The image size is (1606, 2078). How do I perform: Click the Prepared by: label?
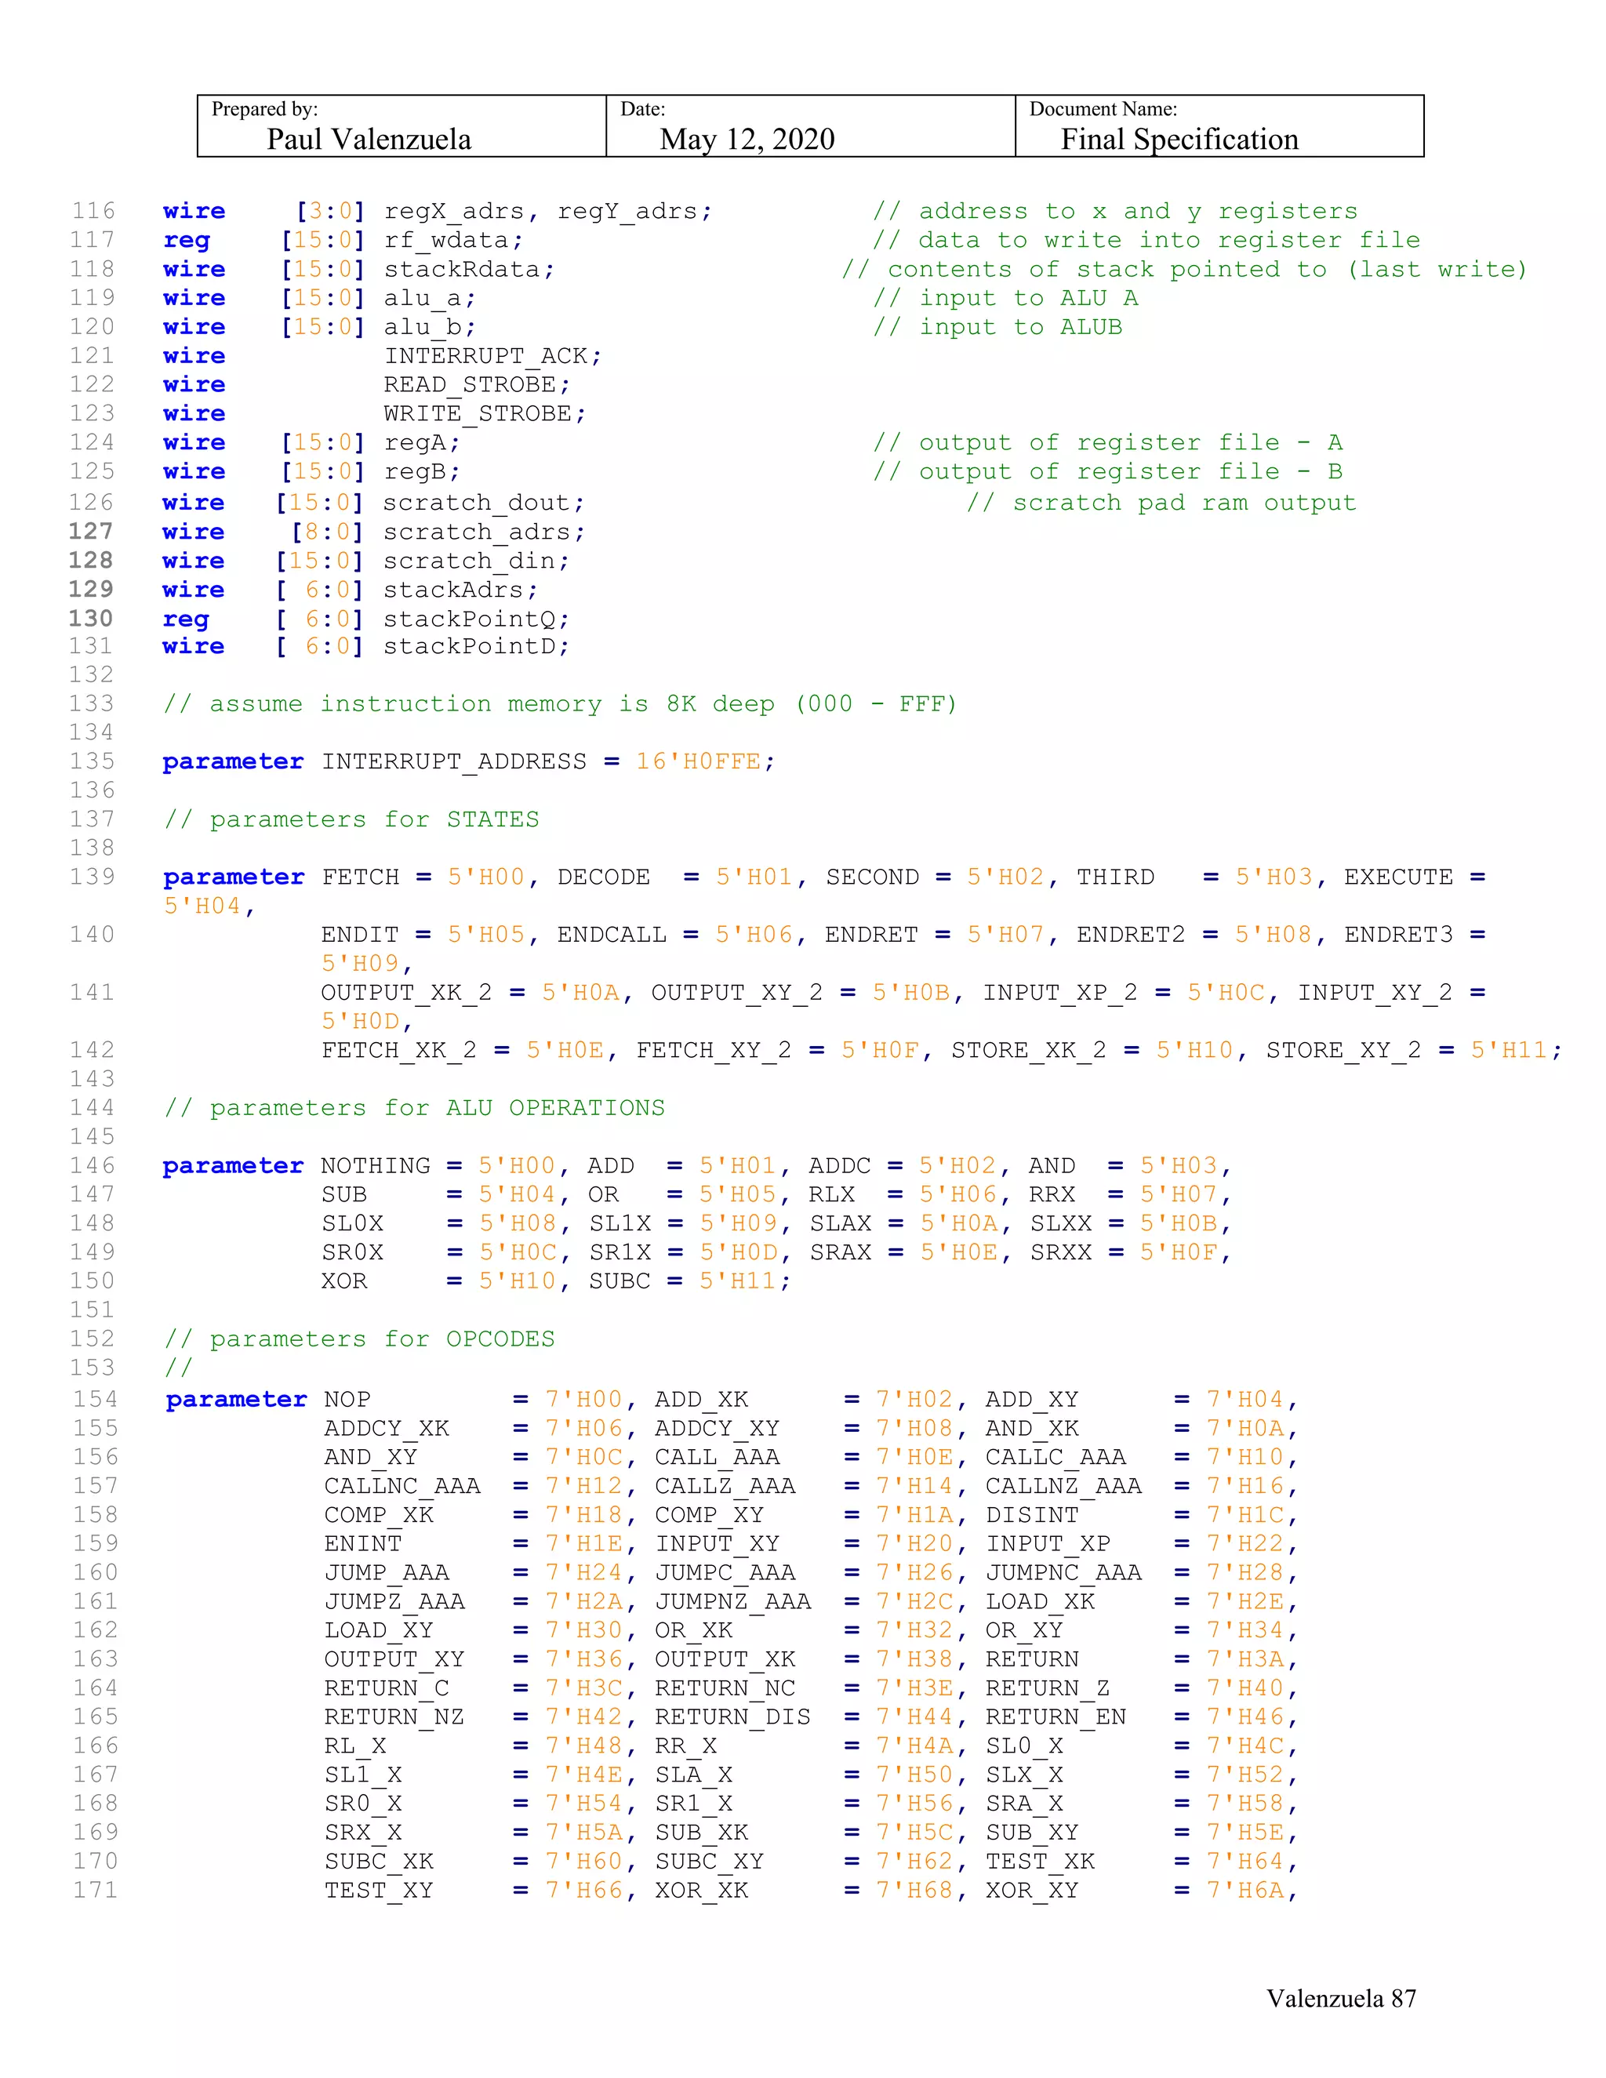(x=264, y=108)
